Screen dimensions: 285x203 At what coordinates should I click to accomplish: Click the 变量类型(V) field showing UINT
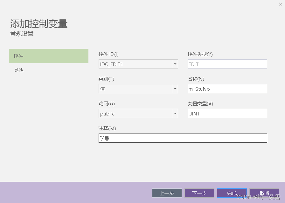[x=227, y=113]
